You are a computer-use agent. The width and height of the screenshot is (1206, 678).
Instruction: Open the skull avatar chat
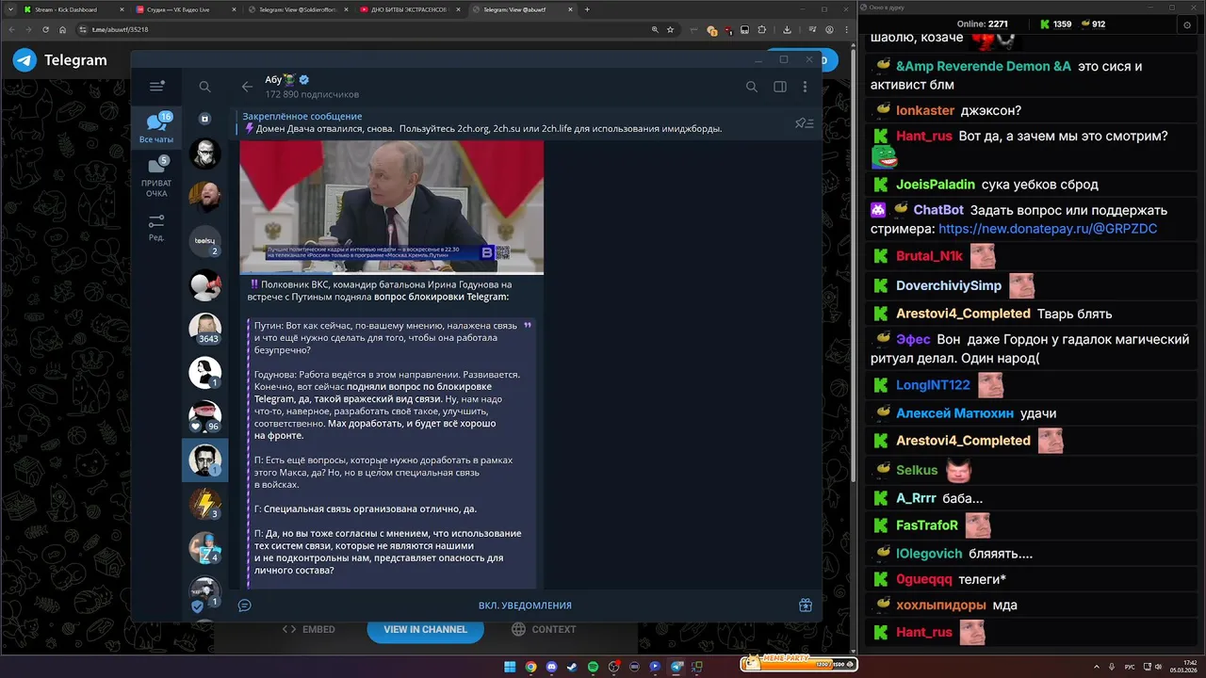(204, 153)
